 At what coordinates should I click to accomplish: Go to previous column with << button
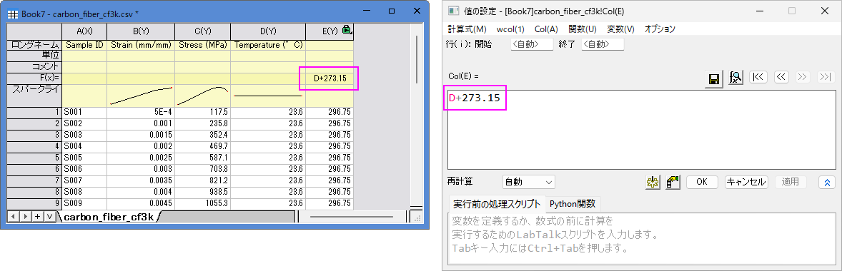pyautogui.click(x=781, y=77)
